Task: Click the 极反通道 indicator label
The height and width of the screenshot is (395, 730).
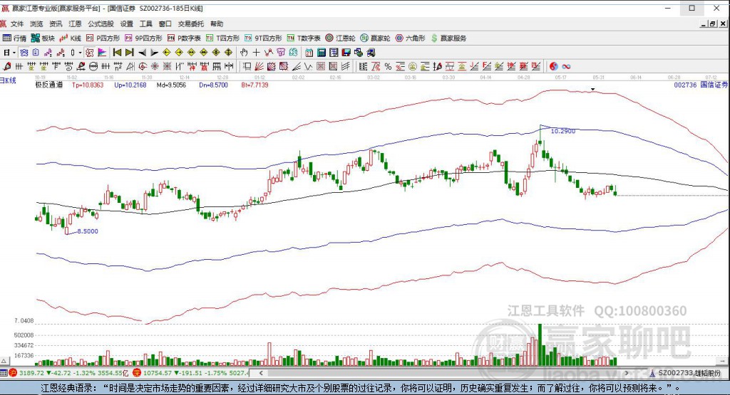Action: click(x=49, y=85)
